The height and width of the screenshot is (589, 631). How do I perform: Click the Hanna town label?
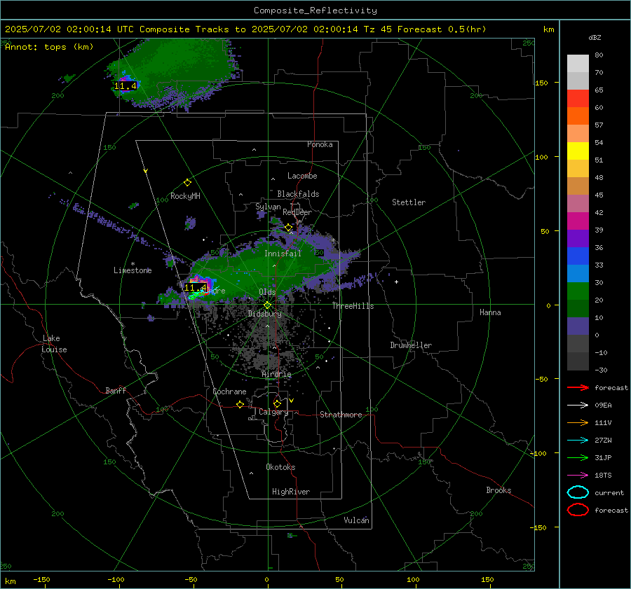(x=490, y=312)
